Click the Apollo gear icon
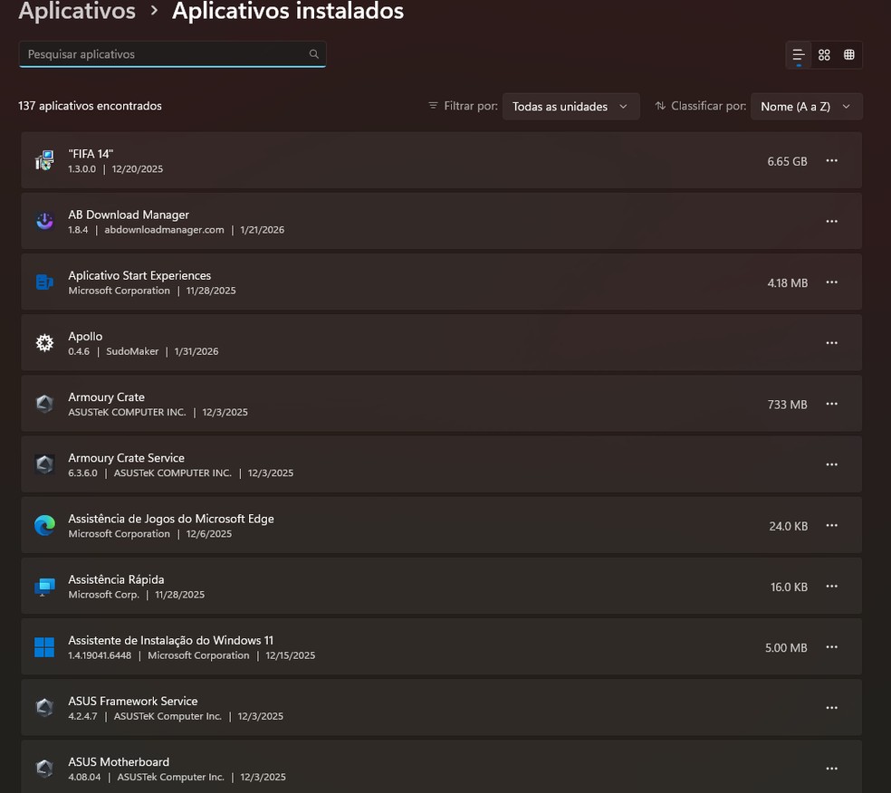The width and height of the screenshot is (891, 793). (44, 343)
